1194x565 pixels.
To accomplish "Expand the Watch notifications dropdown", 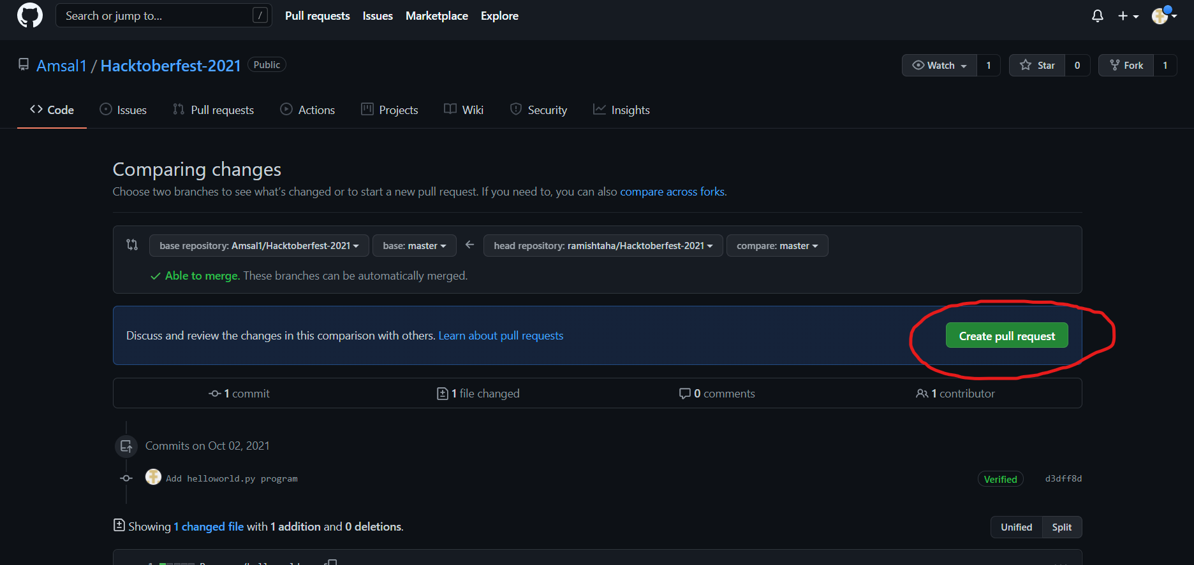I will (940, 65).
